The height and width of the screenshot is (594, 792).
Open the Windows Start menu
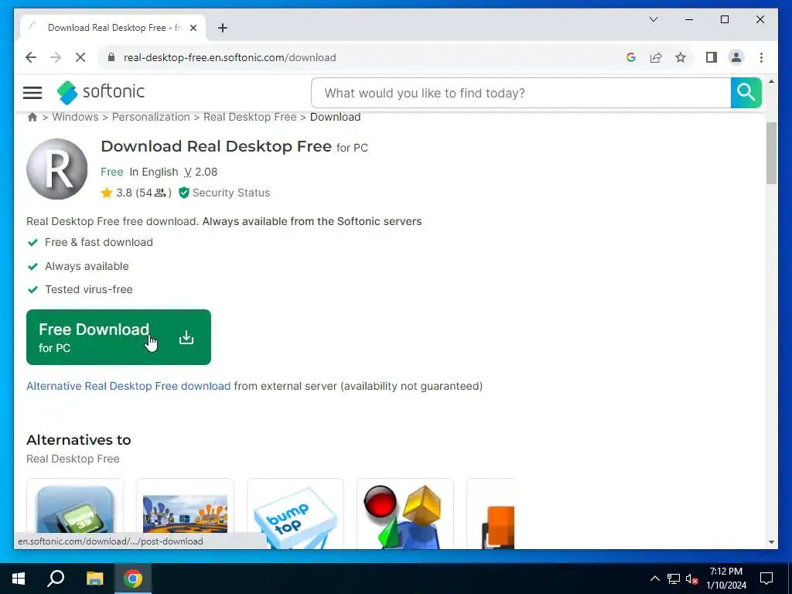coord(19,579)
